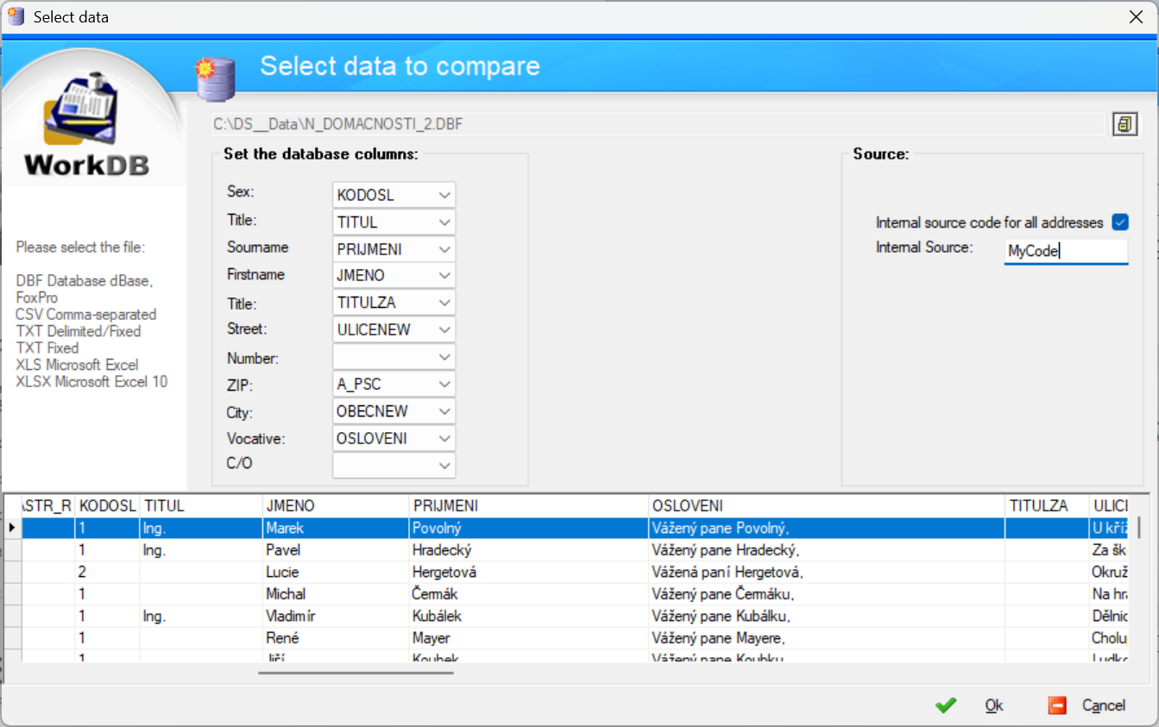The image size is (1159, 727).
Task: Click the row indicator arrow of the first row
Action: [11, 528]
